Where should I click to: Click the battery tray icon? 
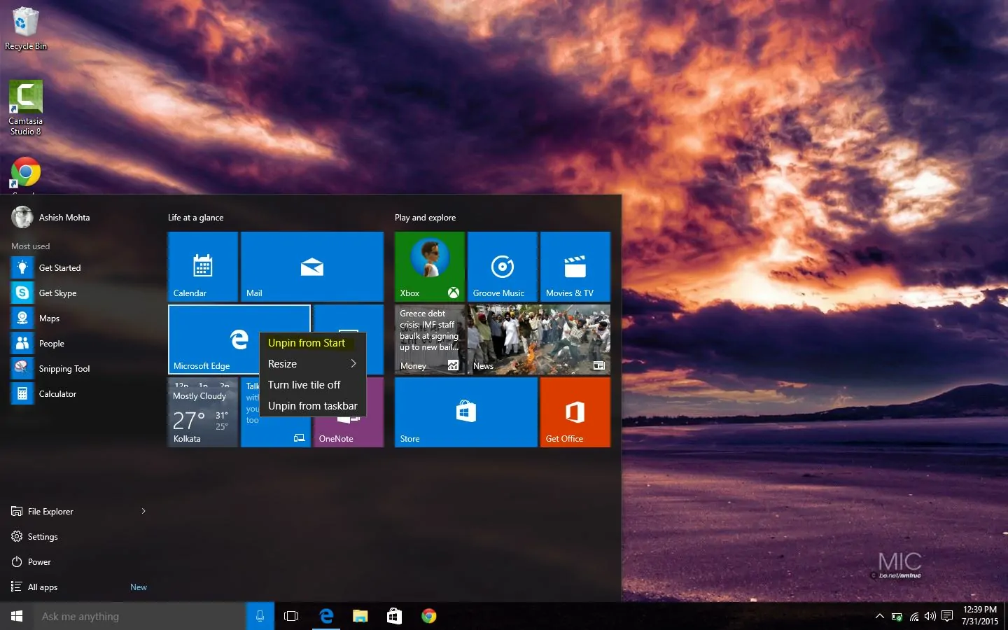click(x=897, y=616)
